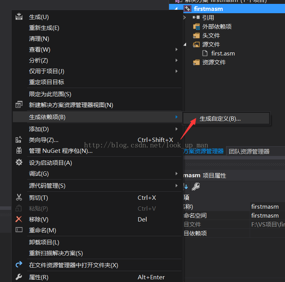This screenshot has width=285, height=282.
Task: Switch to 解决方案资源管理器 tab
Action: 204,151
